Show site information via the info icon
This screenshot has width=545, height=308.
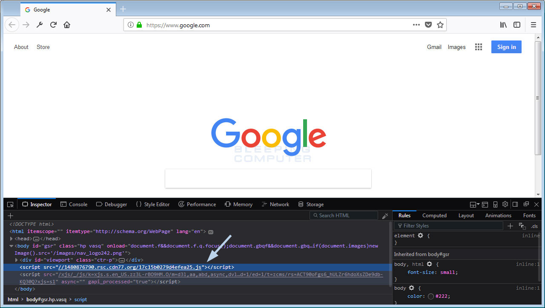pyautogui.click(x=131, y=25)
